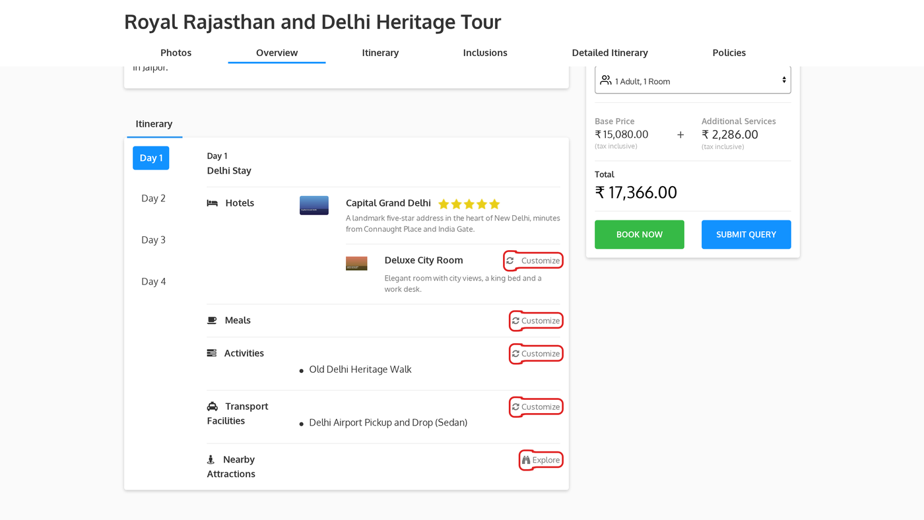Open the Detailed Itinerary tab
This screenshot has height=520, width=924.
click(x=610, y=53)
